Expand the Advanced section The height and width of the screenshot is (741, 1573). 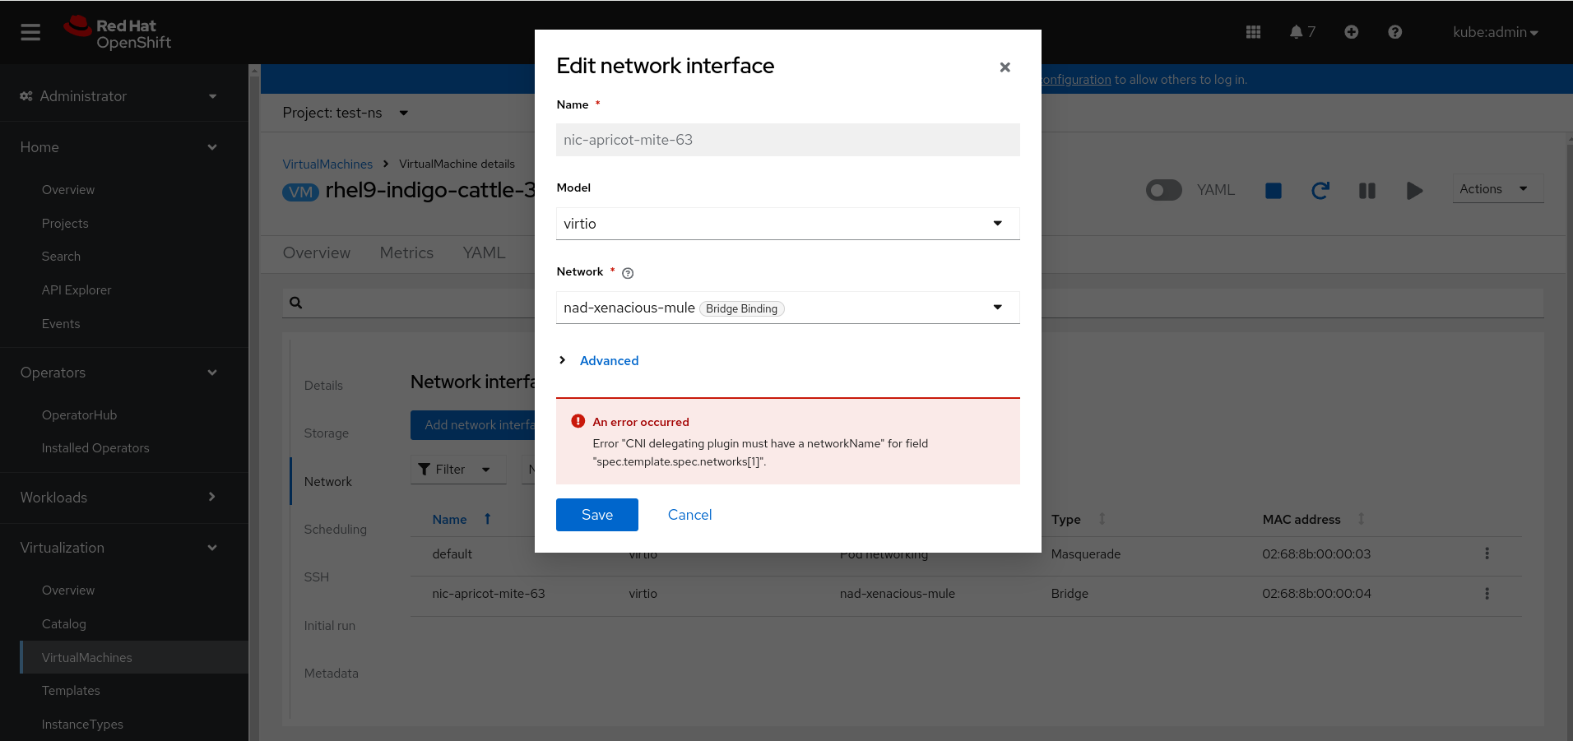click(608, 361)
